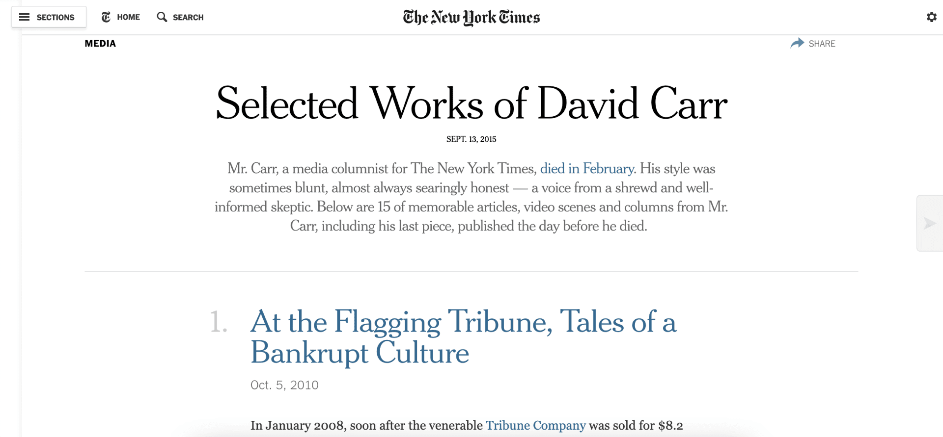Select the HOME text in navigation
This screenshot has height=437, width=943.
(x=128, y=17)
